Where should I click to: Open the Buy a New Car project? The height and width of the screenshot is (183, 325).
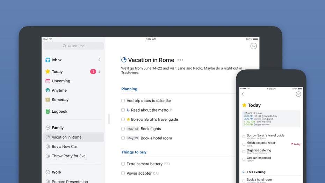click(74, 147)
